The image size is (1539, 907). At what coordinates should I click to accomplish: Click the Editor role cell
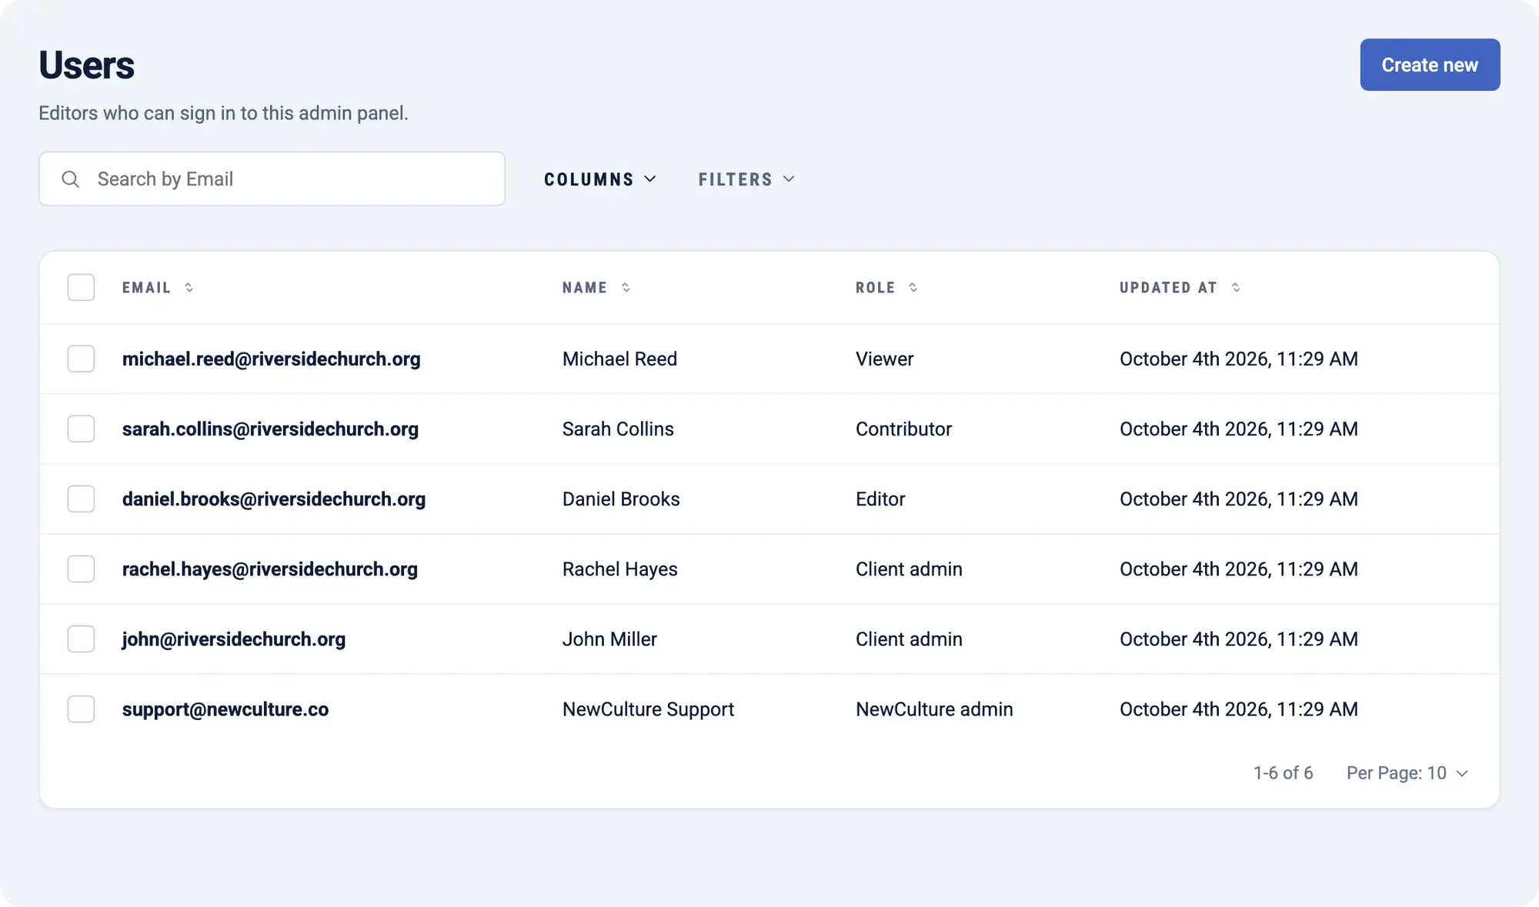(880, 499)
